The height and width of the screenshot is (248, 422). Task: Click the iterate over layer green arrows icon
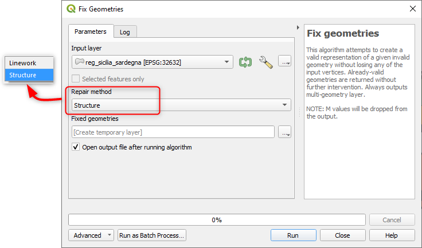pos(245,62)
